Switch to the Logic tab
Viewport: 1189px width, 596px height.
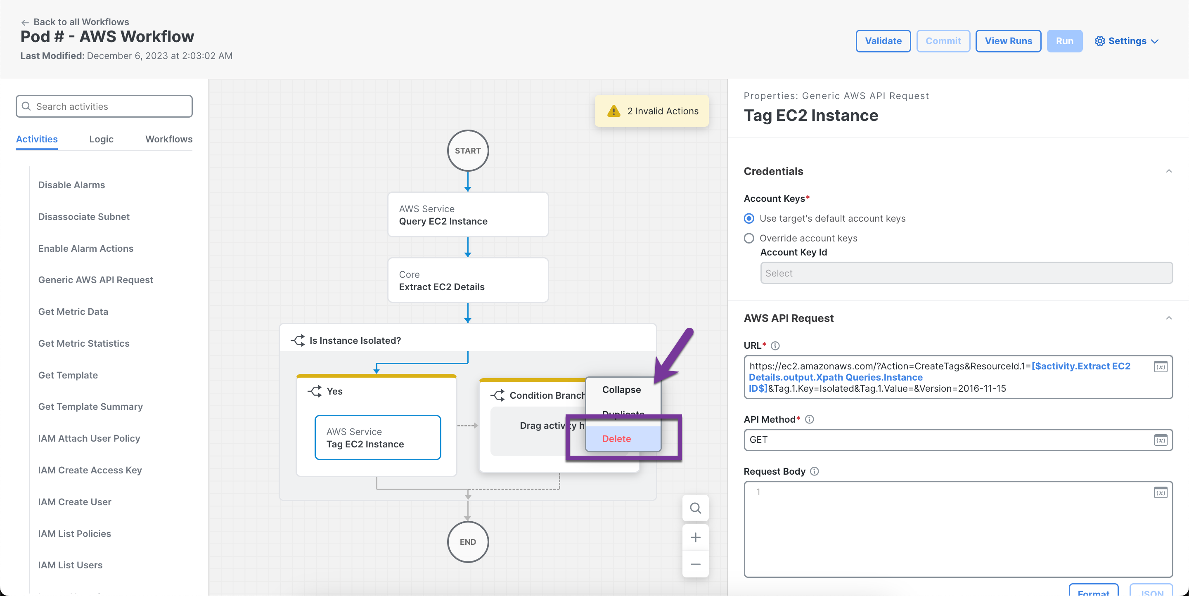[x=101, y=140]
